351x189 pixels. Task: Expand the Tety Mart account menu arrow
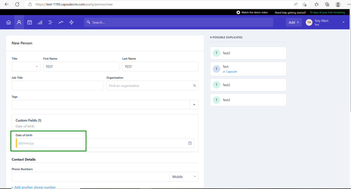343,22
